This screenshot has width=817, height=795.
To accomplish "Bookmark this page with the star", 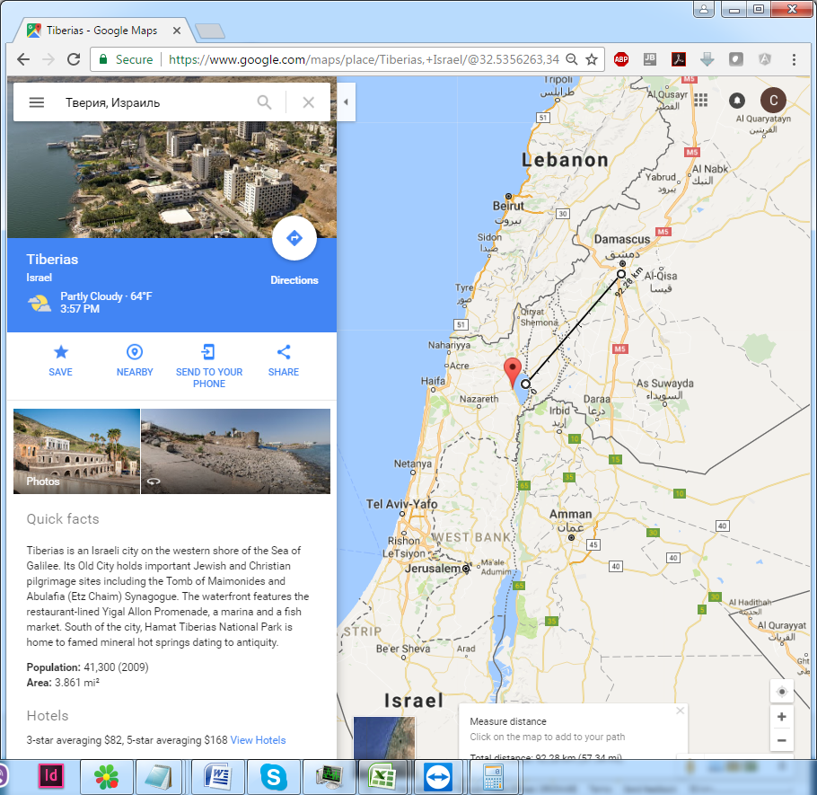I will [592, 59].
